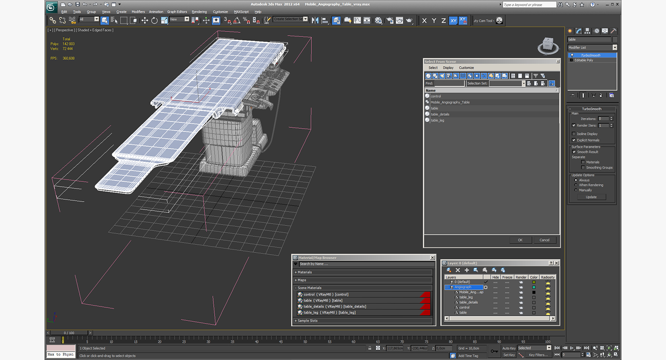Toggle Explicit Normals checkbox
The width and height of the screenshot is (666, 360).
tap(574, 140)
